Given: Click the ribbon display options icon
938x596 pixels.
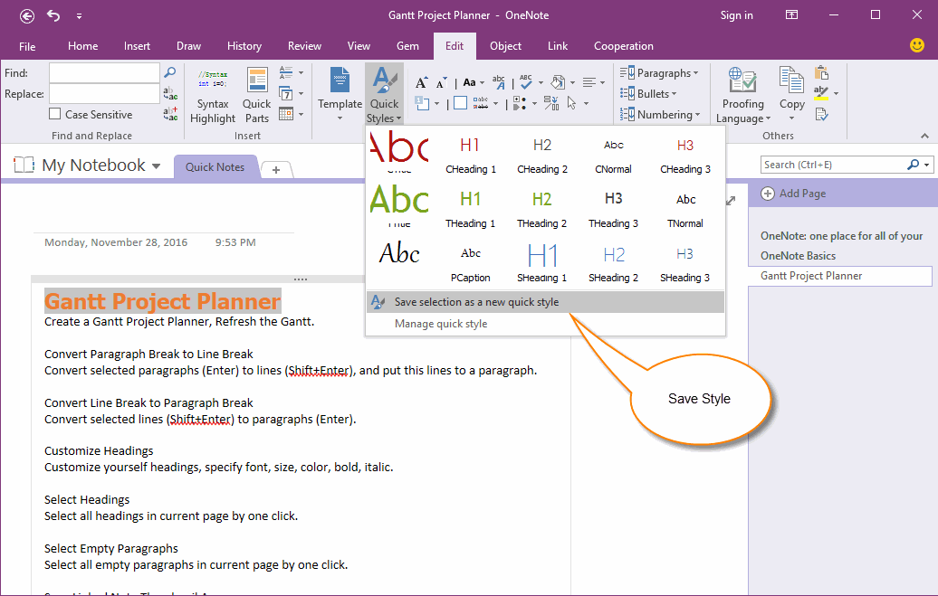Looking at the screenshot, I should click(791, 15).
